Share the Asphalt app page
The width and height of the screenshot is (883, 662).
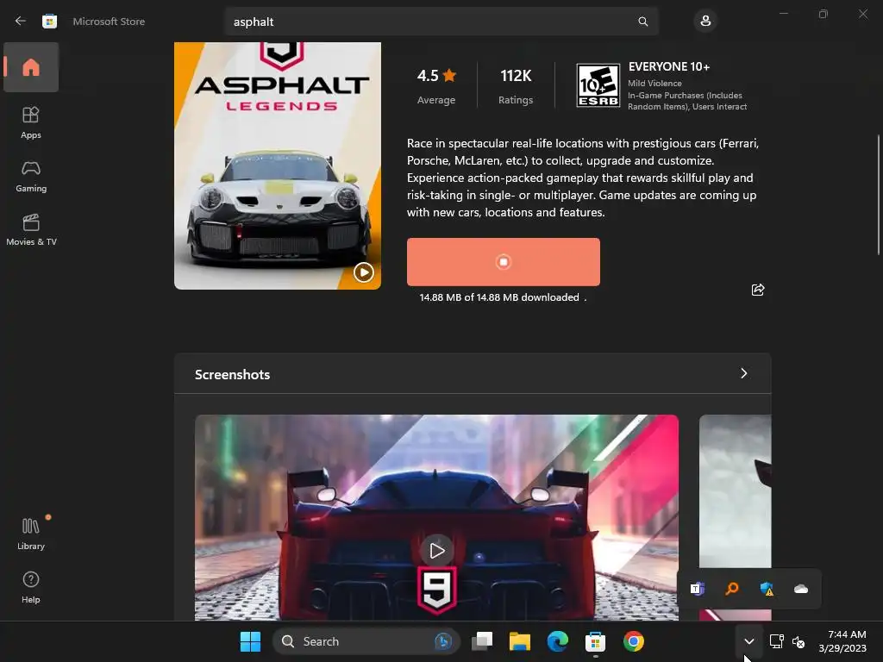tap(757, 290)
